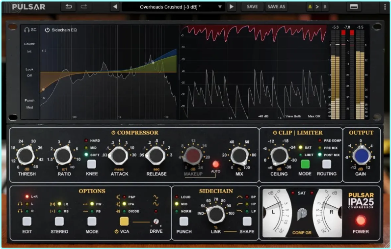This screenshot has height=249, width=391.
Task: Click the SAVE AS button
Action: pos(276,7)
